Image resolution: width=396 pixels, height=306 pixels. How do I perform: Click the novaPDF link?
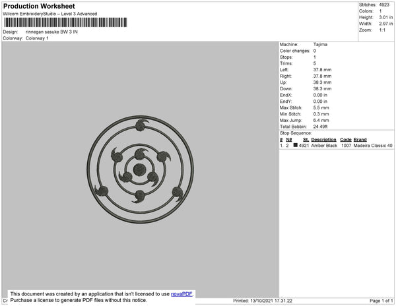coord(181,294)
